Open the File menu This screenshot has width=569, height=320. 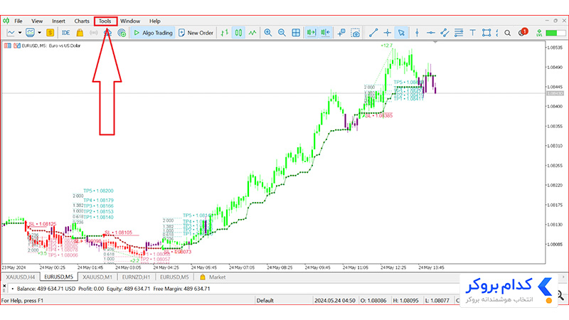18,21
